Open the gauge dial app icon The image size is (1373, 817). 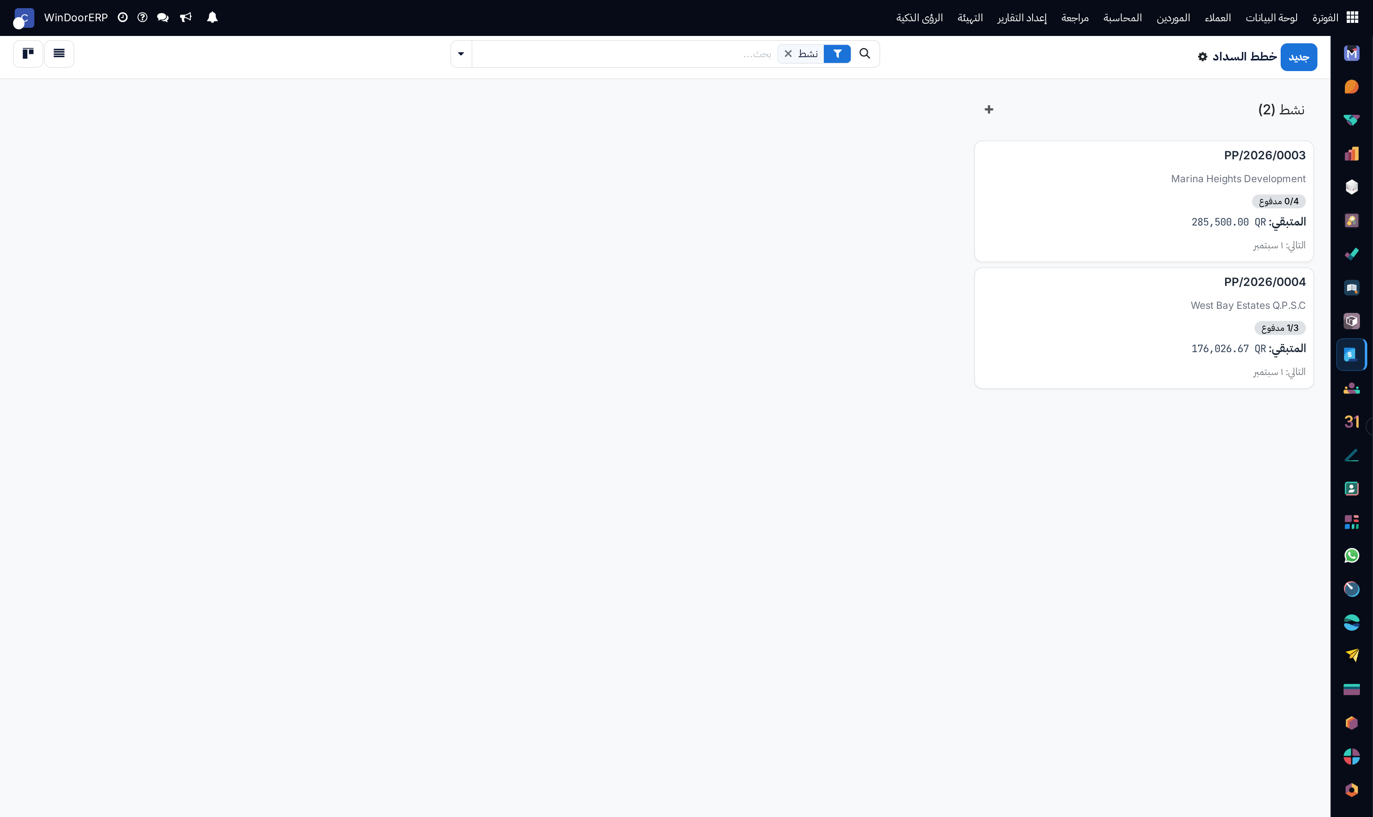pos(1351,589)
